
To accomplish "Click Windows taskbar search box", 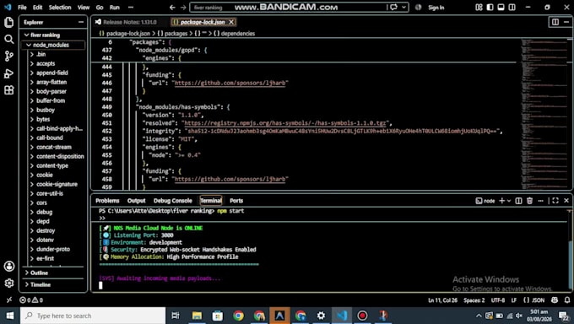I will pos(93,316).
